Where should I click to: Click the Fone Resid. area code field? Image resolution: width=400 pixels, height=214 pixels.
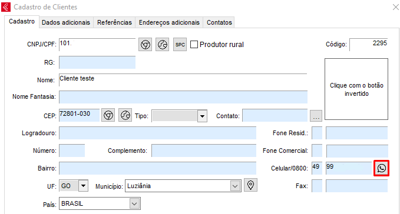tap(317, 133)
